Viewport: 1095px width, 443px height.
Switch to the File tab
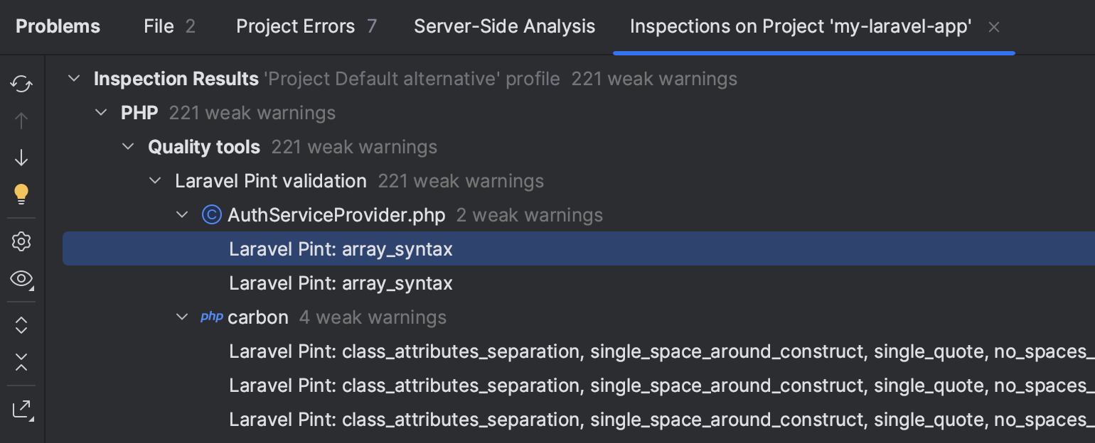click(x=158, y=26)
